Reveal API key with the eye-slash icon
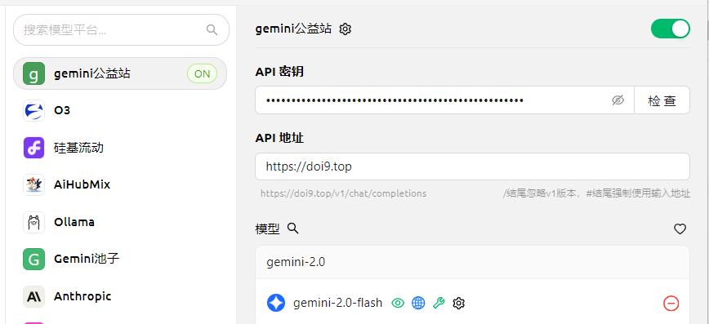Screen dimensions: 709x324 (618, 100)
